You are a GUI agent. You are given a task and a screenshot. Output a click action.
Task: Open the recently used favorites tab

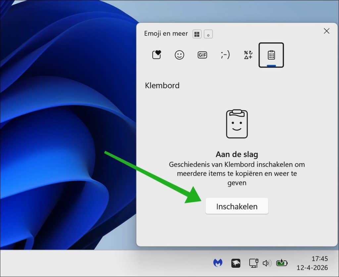click(157, 55)
